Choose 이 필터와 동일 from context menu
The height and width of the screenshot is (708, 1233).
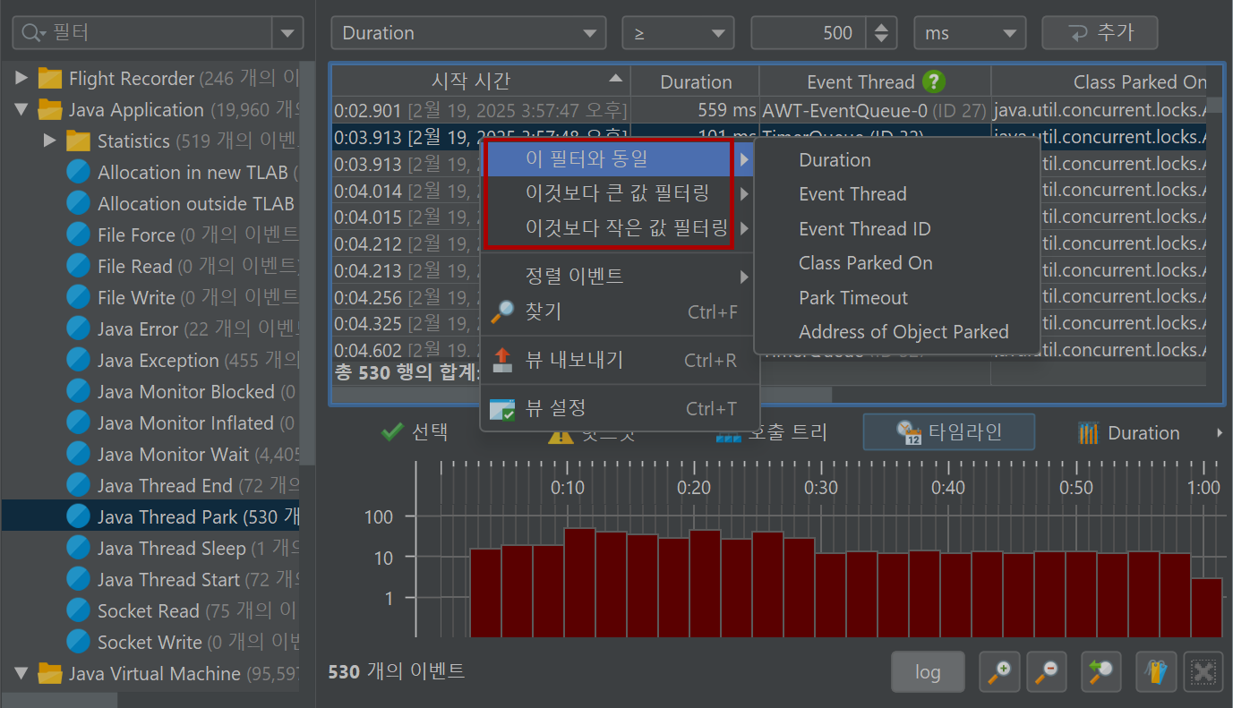click(620, 160)
